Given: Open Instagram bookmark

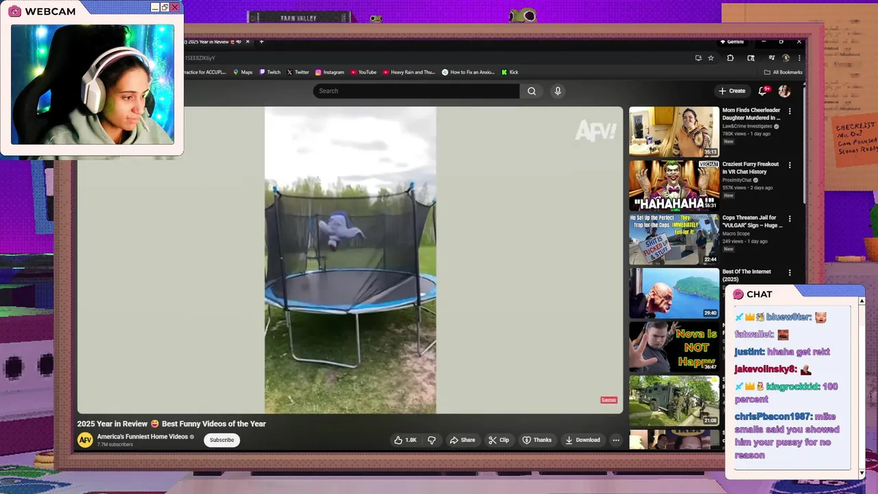Looking at the screenshot, I should pos(330,72).
